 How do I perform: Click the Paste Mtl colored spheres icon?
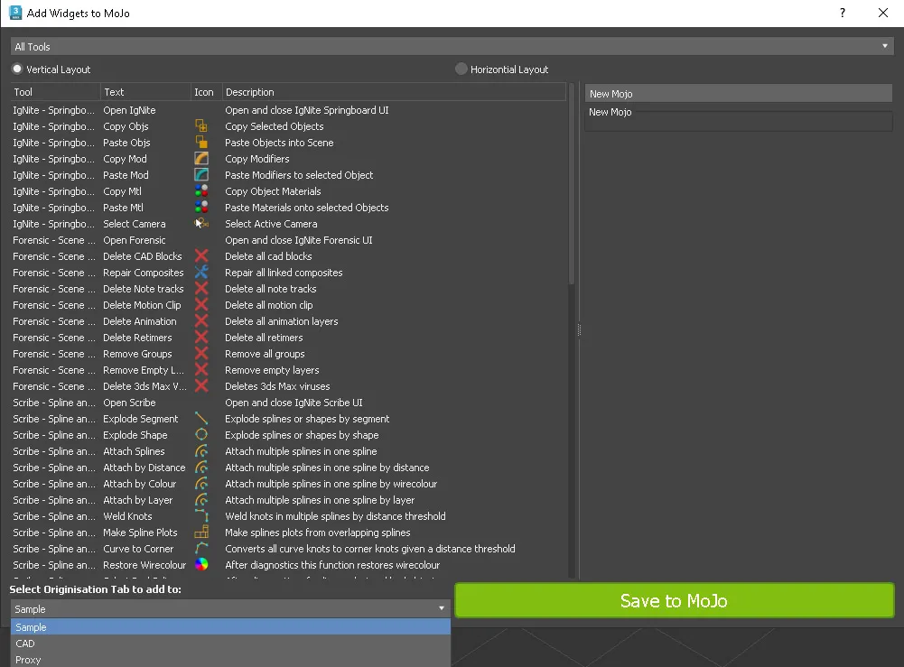click(x=201, y=208)
